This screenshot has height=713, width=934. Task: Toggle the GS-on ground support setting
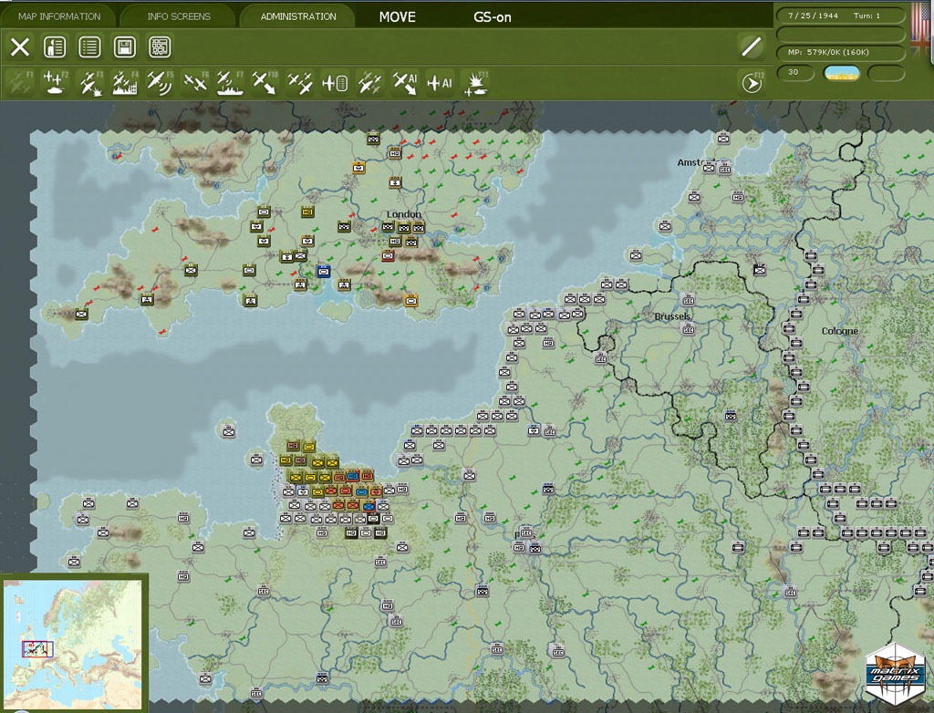492,16
